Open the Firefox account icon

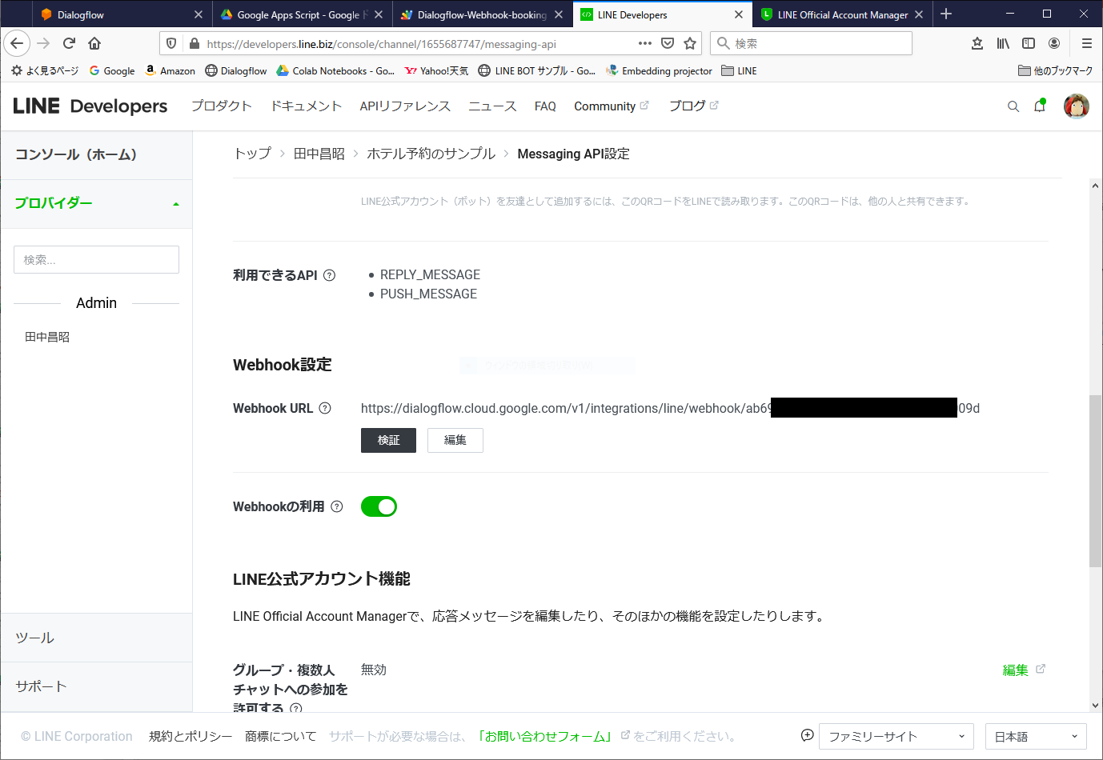click(x=1054, y=43)
